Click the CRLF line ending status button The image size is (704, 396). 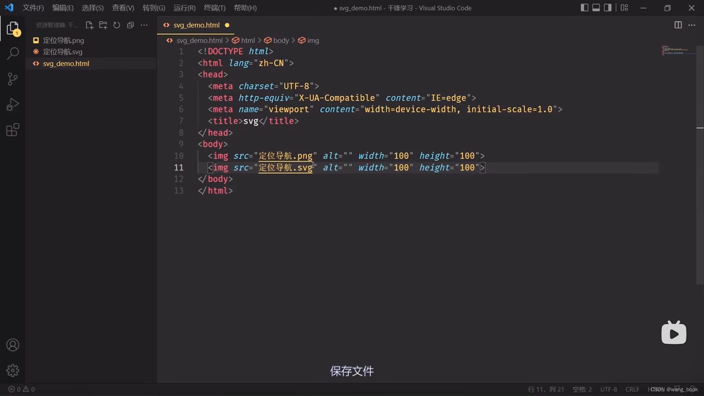point(632,389)
